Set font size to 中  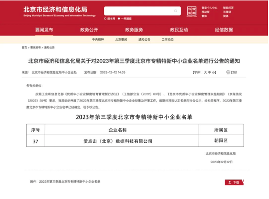209,73
